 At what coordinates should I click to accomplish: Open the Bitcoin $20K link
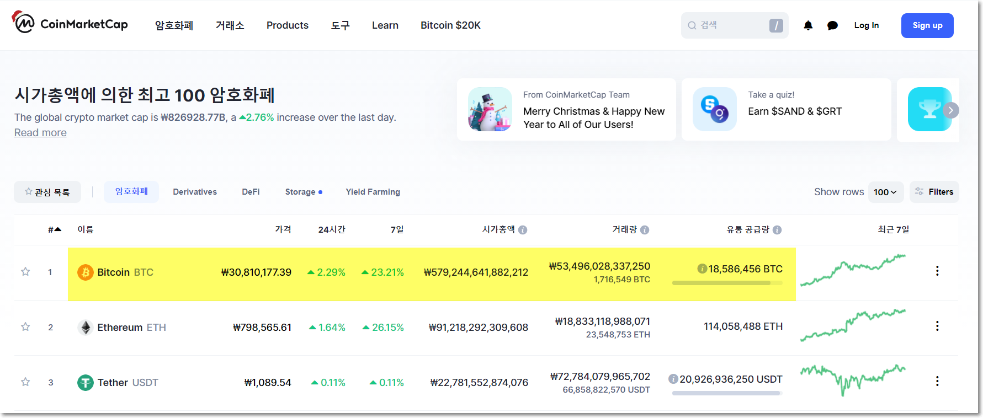pyautogui.click(x=450, y=25)
